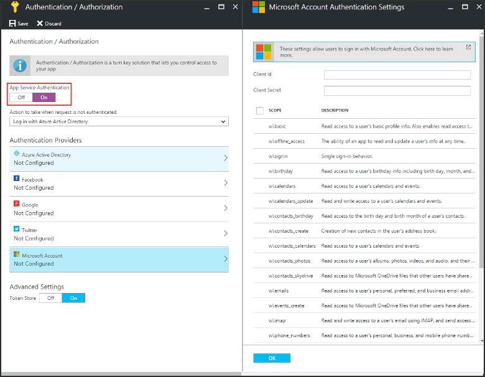Open the external link icon in banner
The image size is (485, 377).
point(468,47)
